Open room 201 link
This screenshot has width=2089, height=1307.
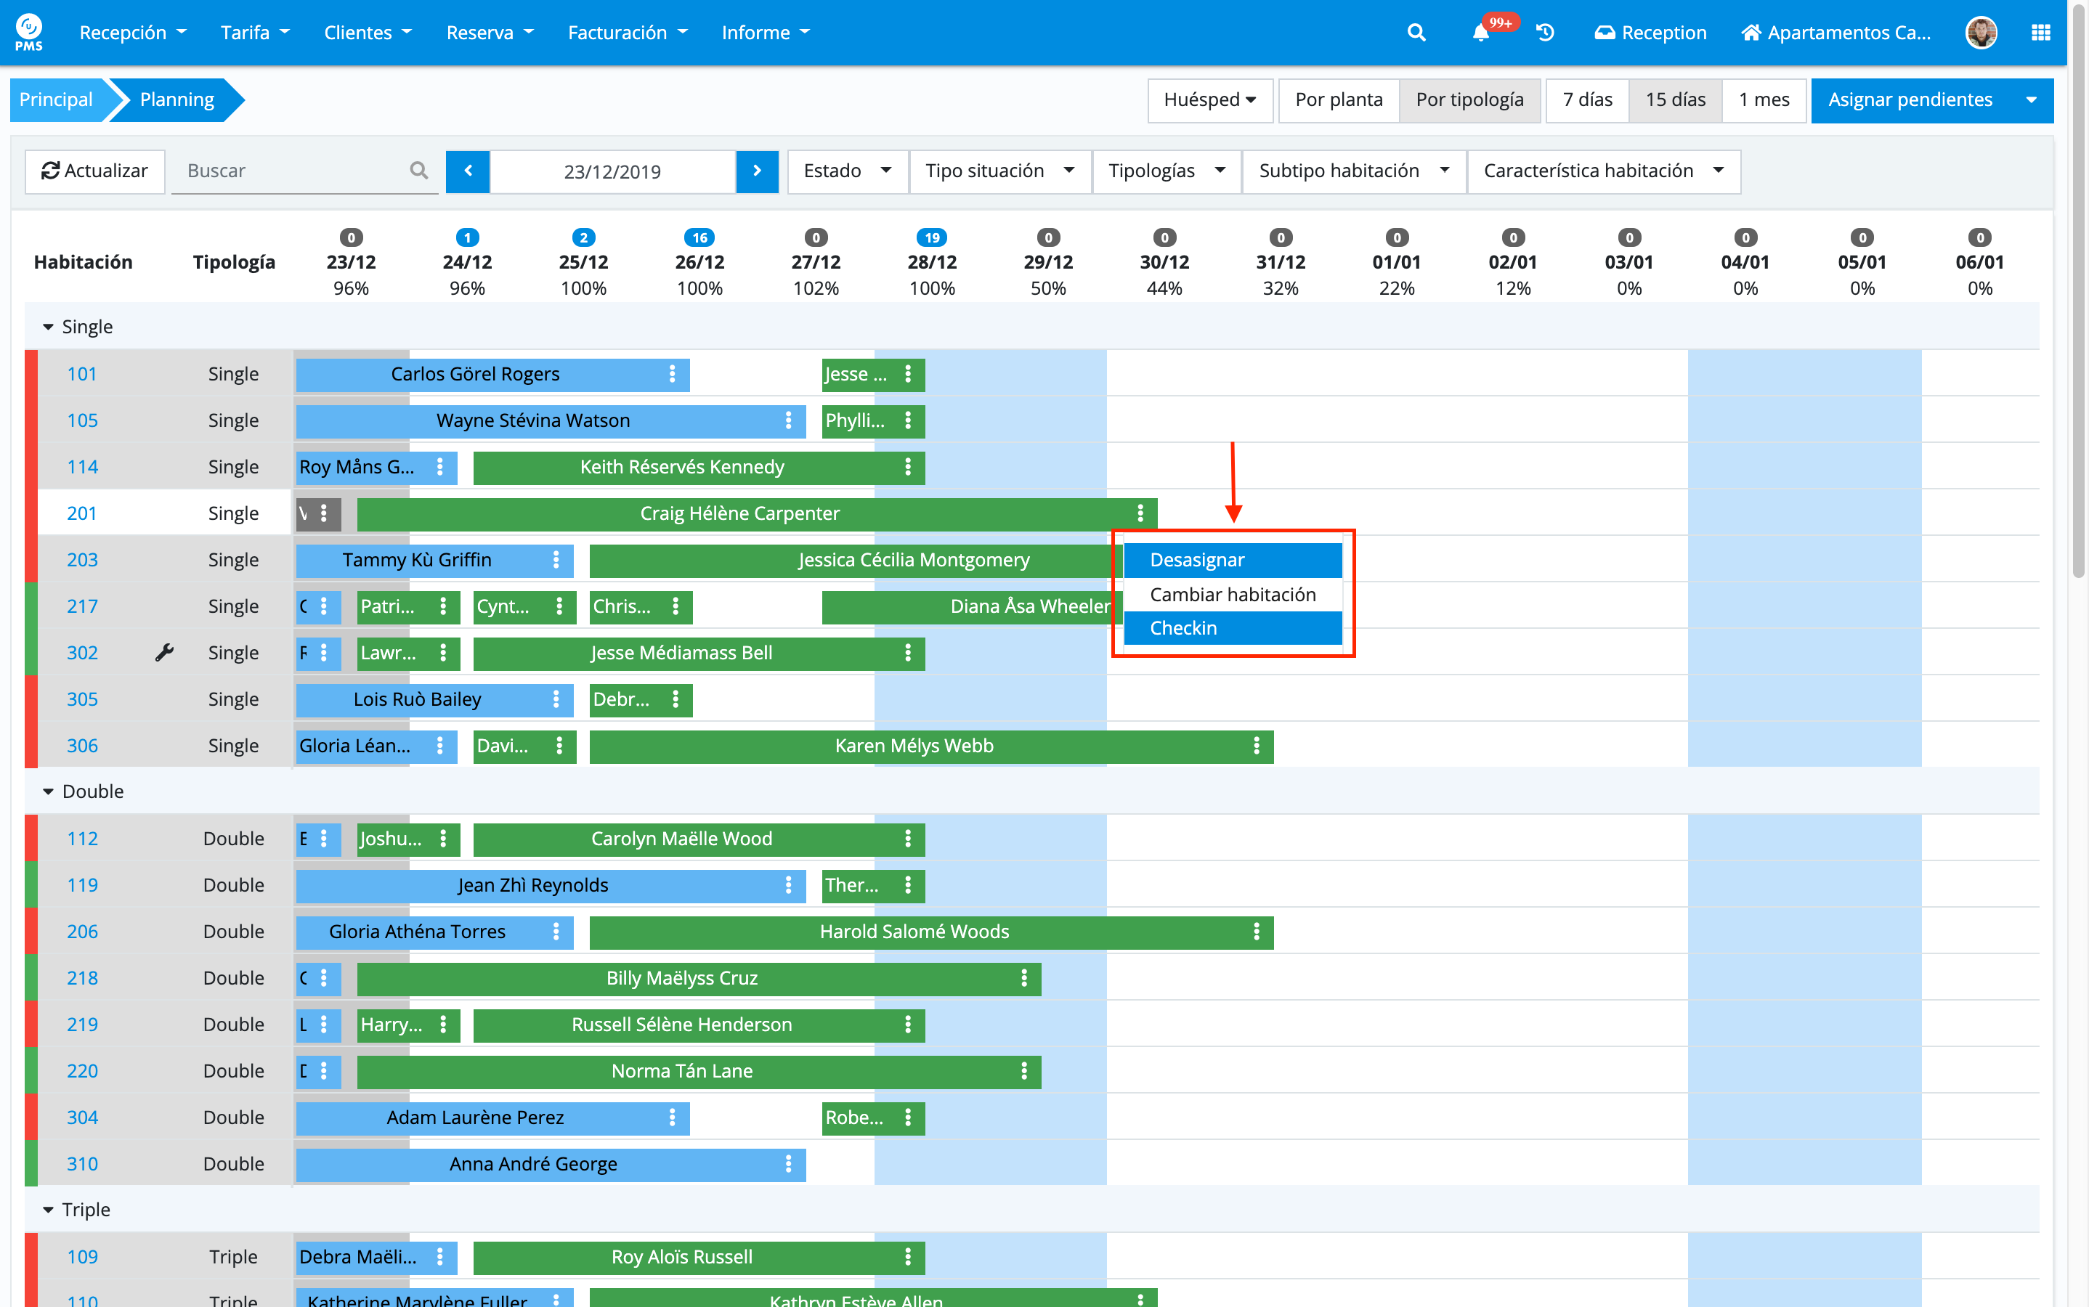82,513
